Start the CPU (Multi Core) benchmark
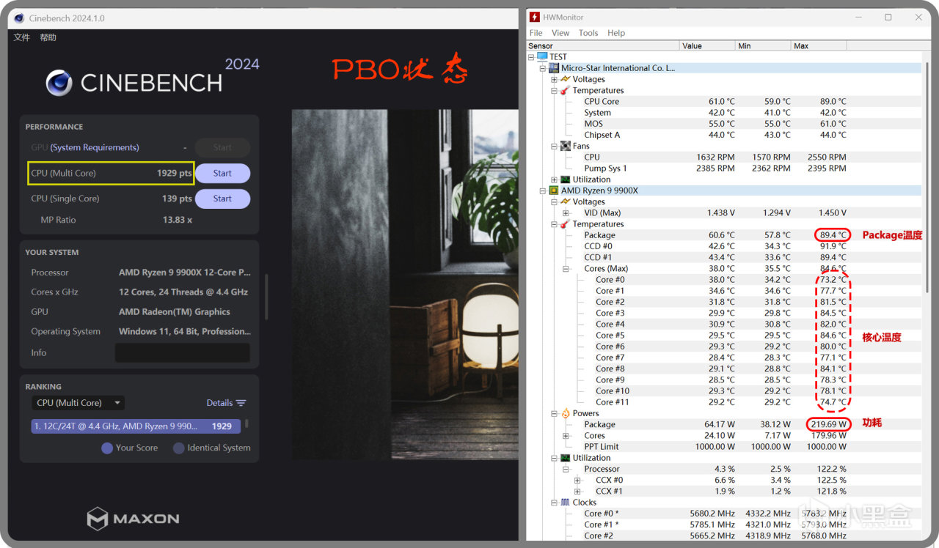This screenshot has height=548, width=939. tap(222, 174)
